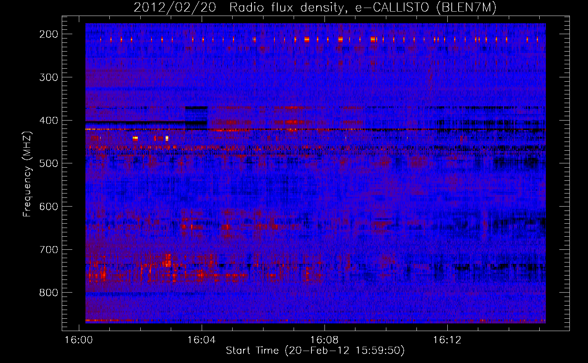Click the 200 frequency tick label
This screenshot has width=588, height=363.
(x=48, y=34)
